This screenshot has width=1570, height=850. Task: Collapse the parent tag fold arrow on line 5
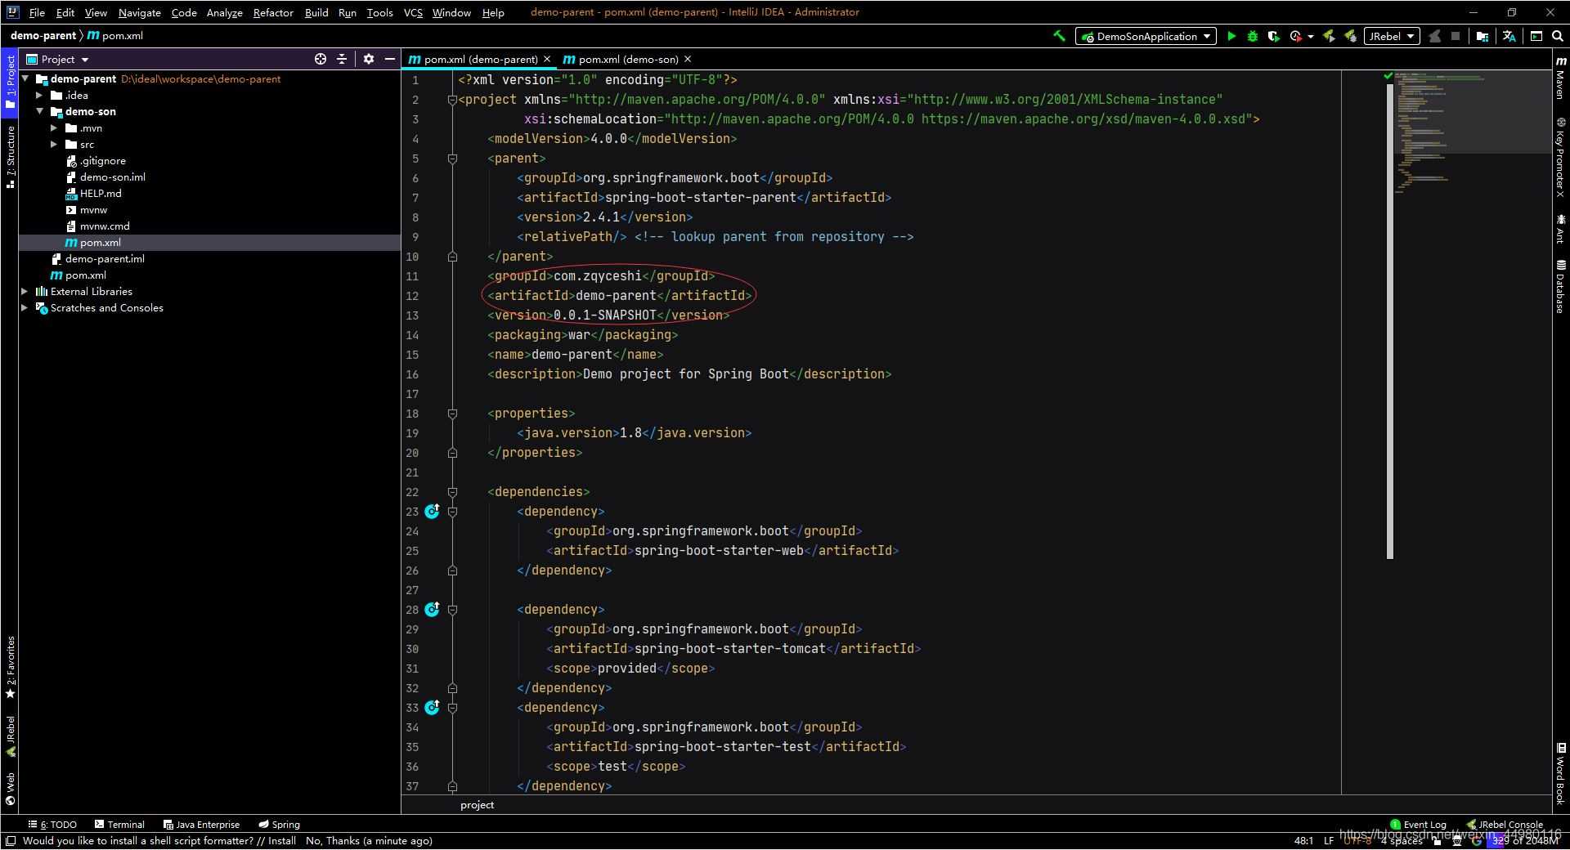tap(453, 159)
